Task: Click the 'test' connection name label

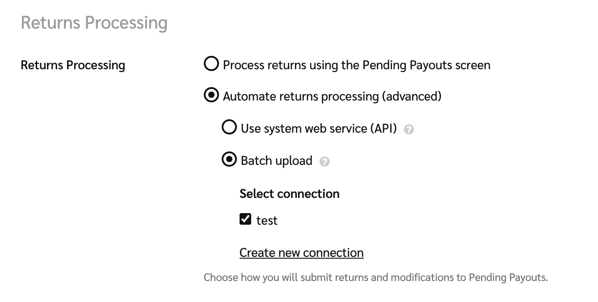Action: [x=267, y=220]
